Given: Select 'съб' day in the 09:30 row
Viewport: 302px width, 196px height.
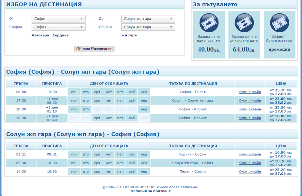Looking at the screenshot, I should [132, 163].
